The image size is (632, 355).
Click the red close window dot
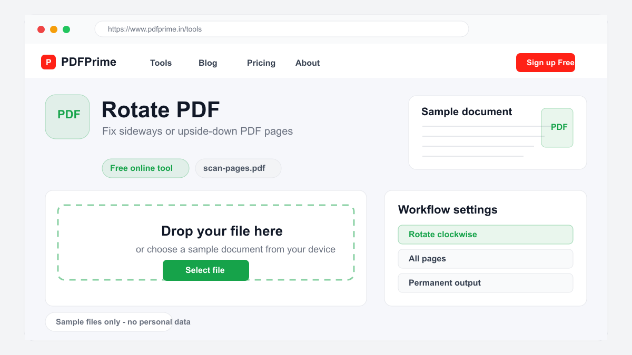41,29
